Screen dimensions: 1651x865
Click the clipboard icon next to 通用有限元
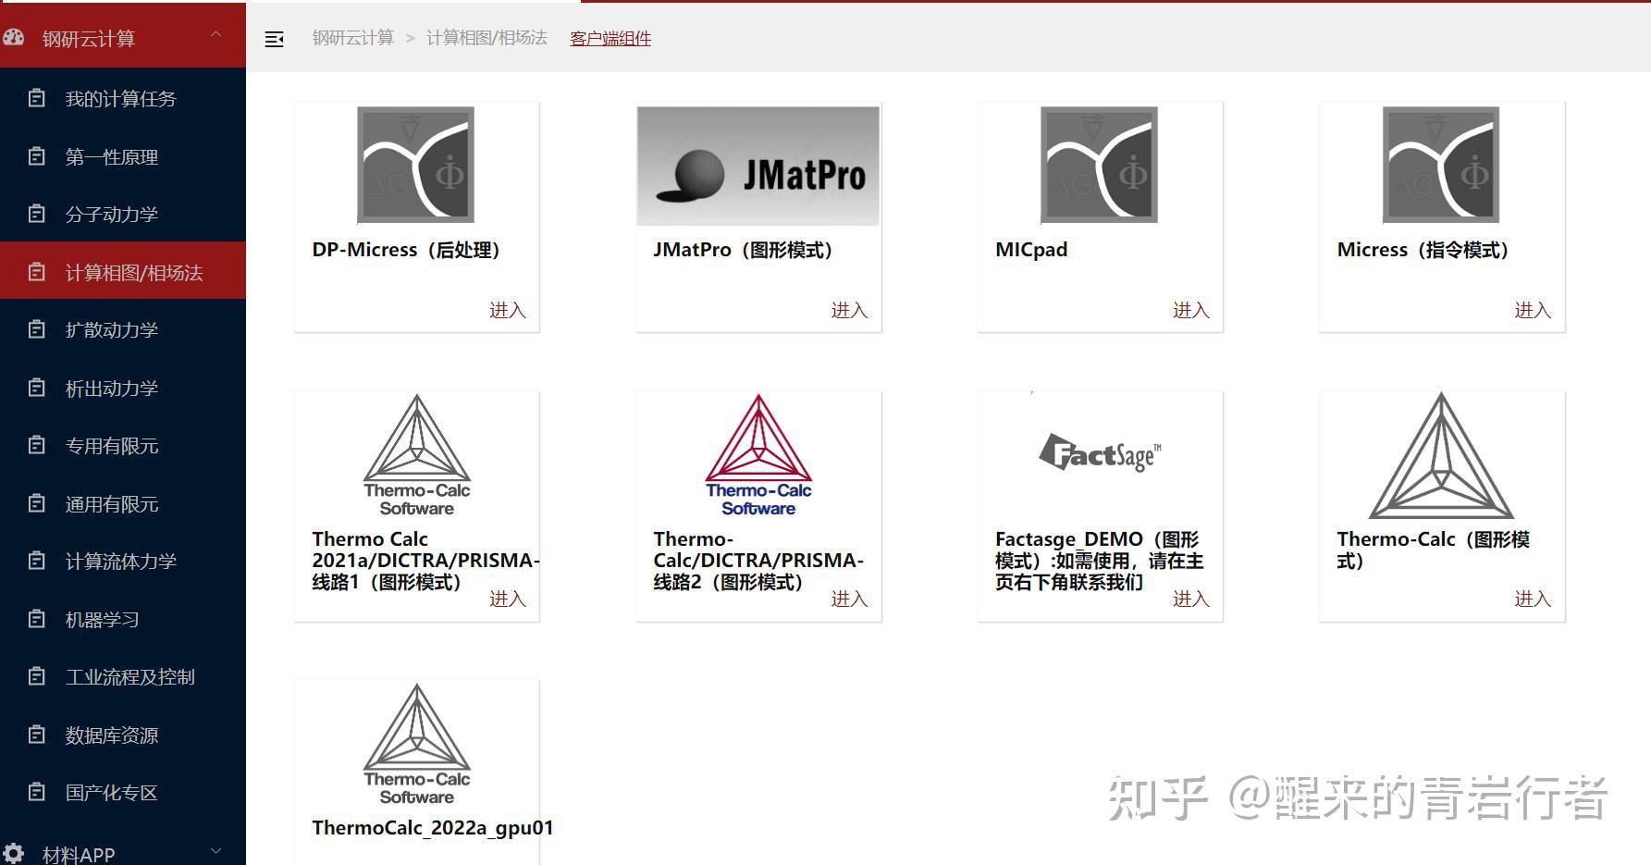pos(36,502)
